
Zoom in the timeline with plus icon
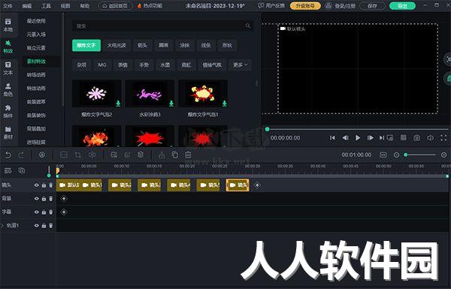443,155
